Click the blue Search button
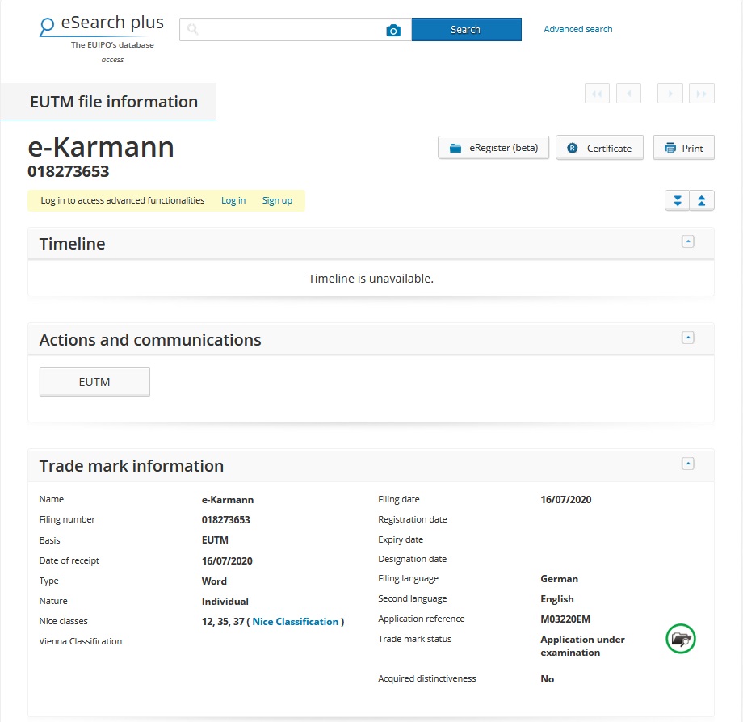 466,30
